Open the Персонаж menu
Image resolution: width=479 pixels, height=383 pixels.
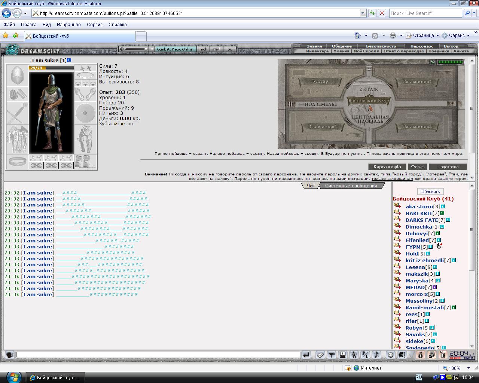point(421,46)
